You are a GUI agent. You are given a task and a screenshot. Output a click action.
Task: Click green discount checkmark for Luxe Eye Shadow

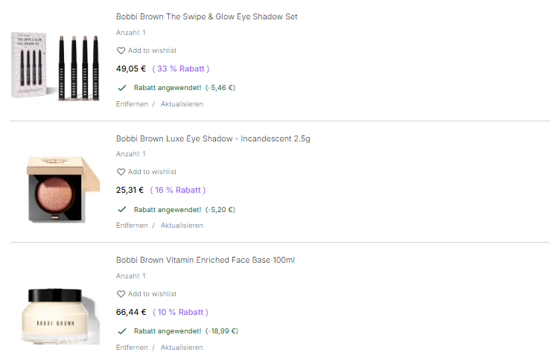point(122,209)
